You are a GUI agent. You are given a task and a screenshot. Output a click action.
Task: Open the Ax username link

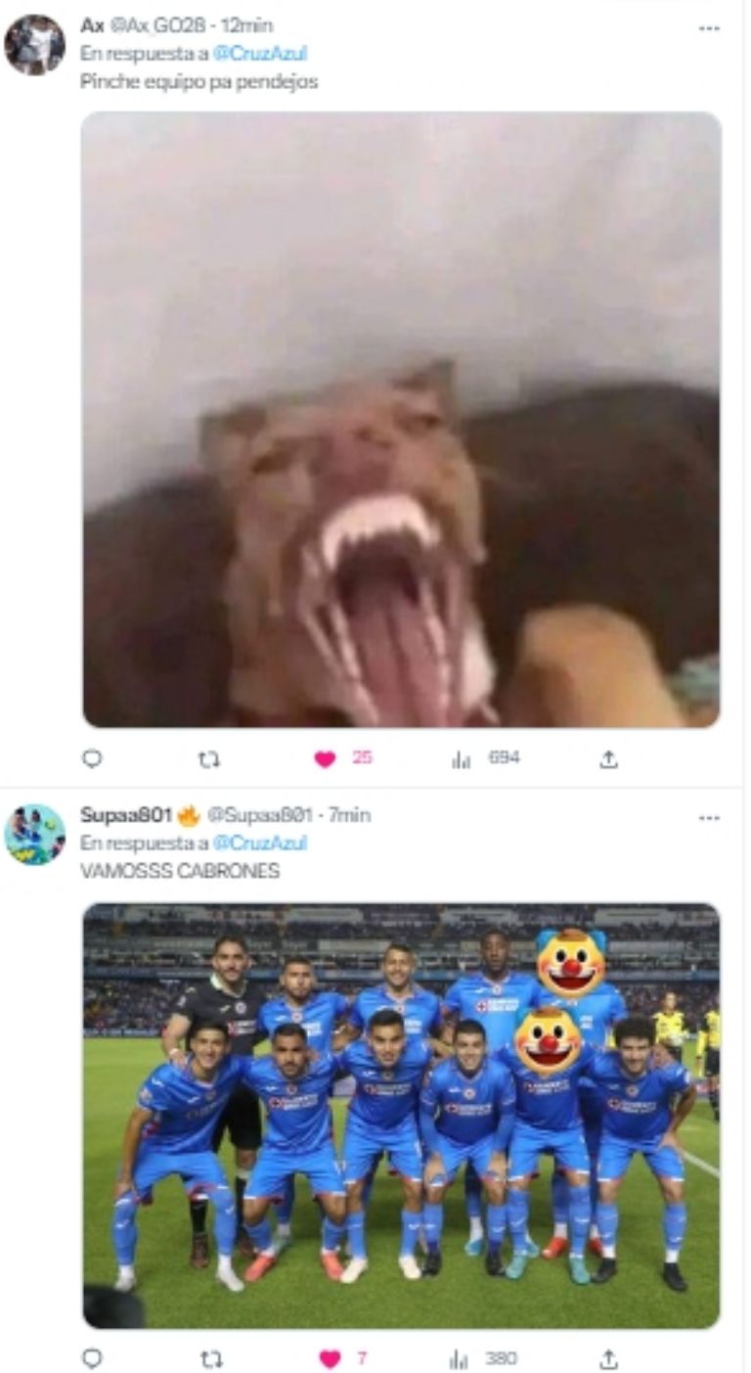92,26
